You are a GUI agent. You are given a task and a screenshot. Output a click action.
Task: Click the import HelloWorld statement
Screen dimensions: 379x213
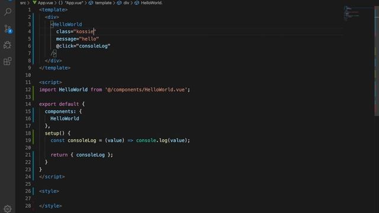coord(114,89)
